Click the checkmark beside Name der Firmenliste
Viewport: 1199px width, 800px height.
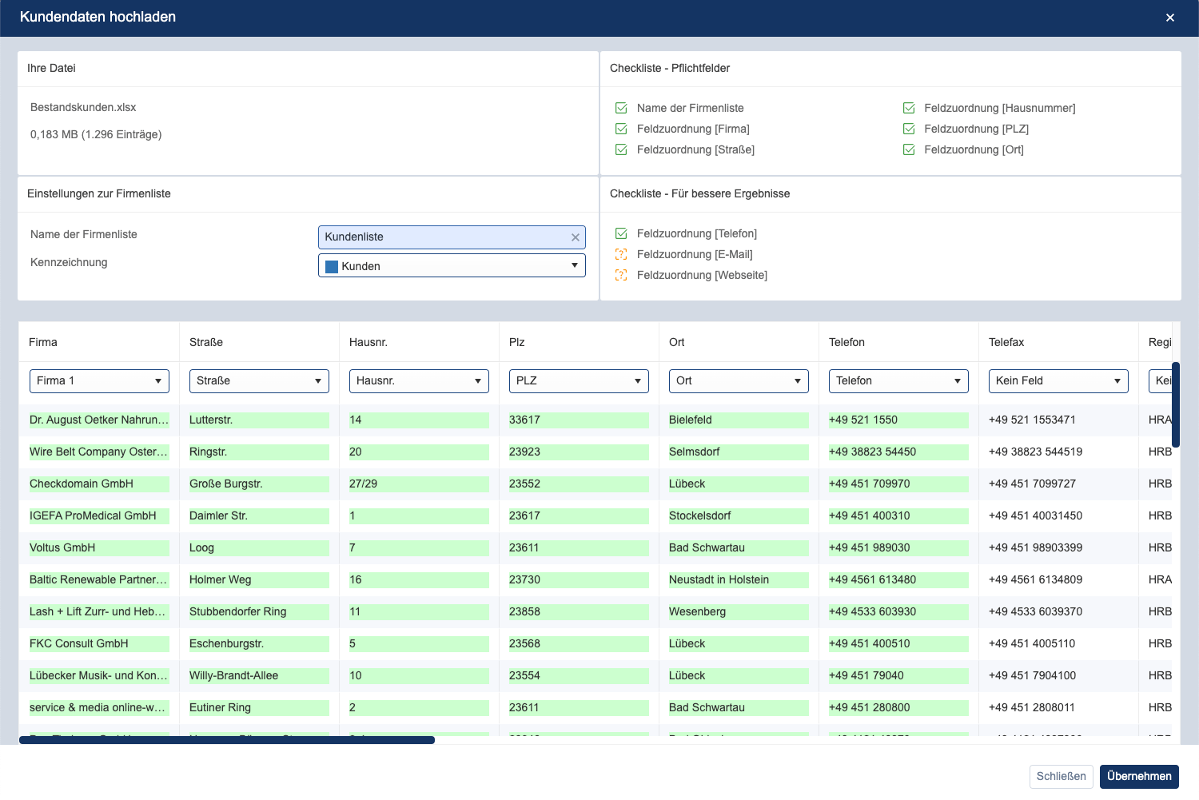(620, 108)
